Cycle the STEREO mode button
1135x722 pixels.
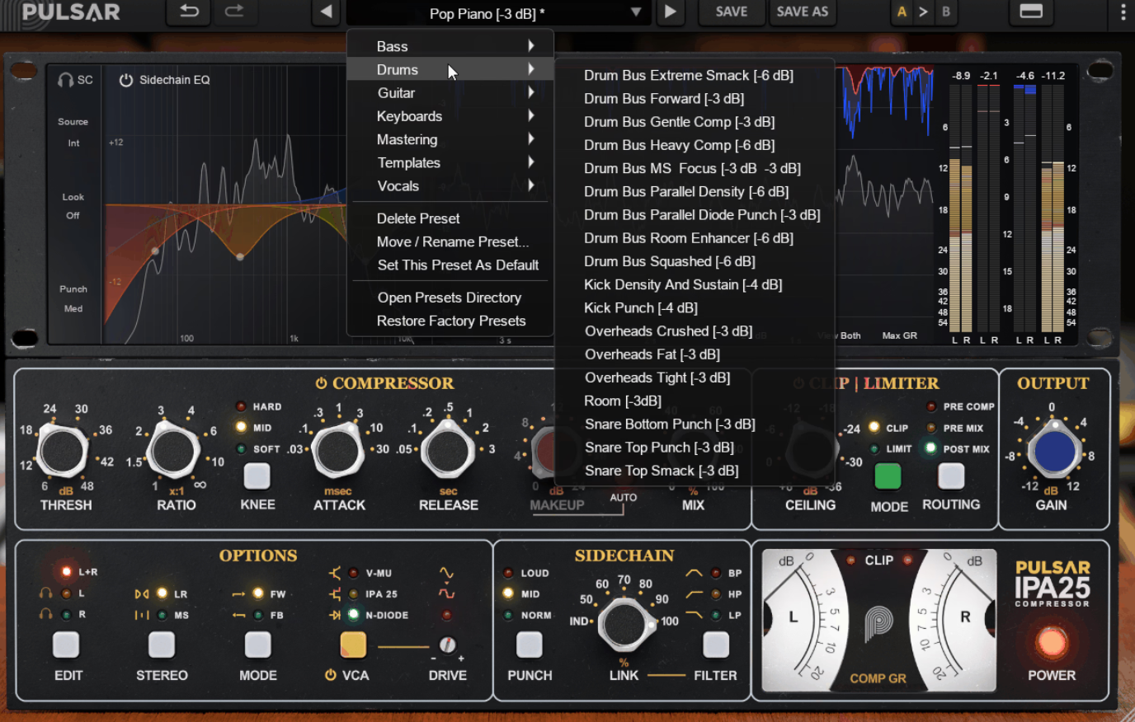(x=162, y=645)
